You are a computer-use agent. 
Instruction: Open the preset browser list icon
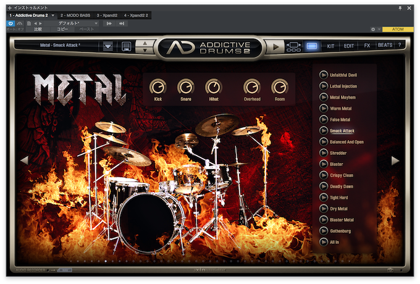(108, 46)
